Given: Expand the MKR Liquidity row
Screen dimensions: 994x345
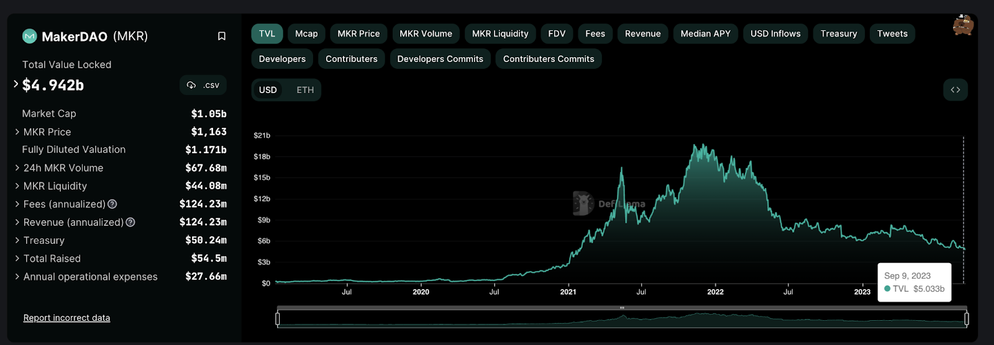Looking at the screenshot, I should tap(17, 186).
